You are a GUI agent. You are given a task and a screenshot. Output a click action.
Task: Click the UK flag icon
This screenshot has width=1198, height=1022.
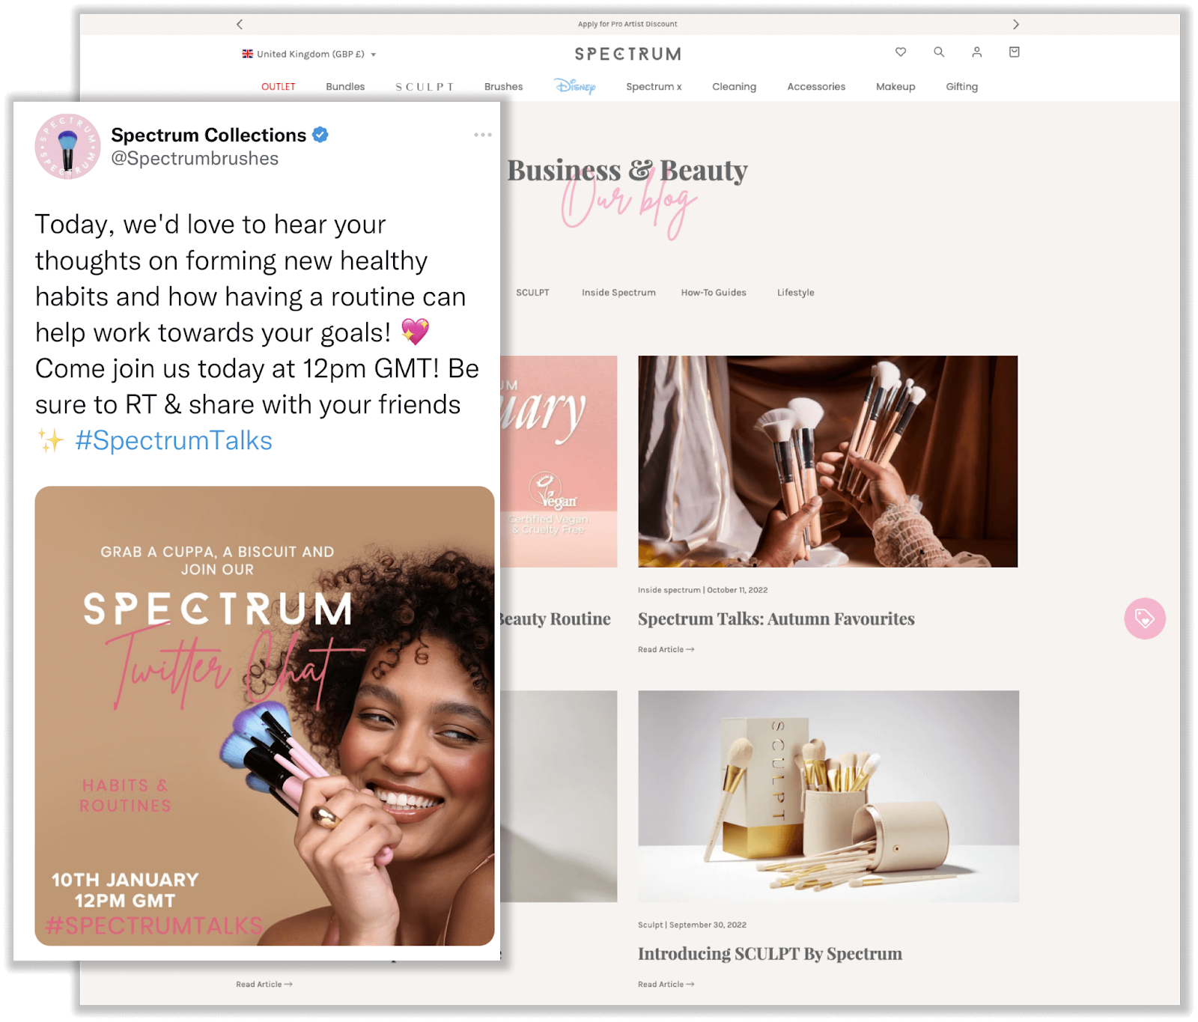click(x=247, y=54)
